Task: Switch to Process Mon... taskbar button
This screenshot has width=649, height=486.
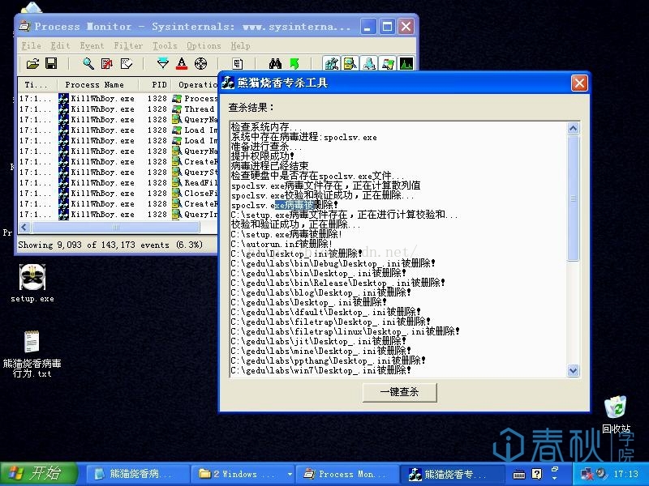Action: (x=348, y=474)
